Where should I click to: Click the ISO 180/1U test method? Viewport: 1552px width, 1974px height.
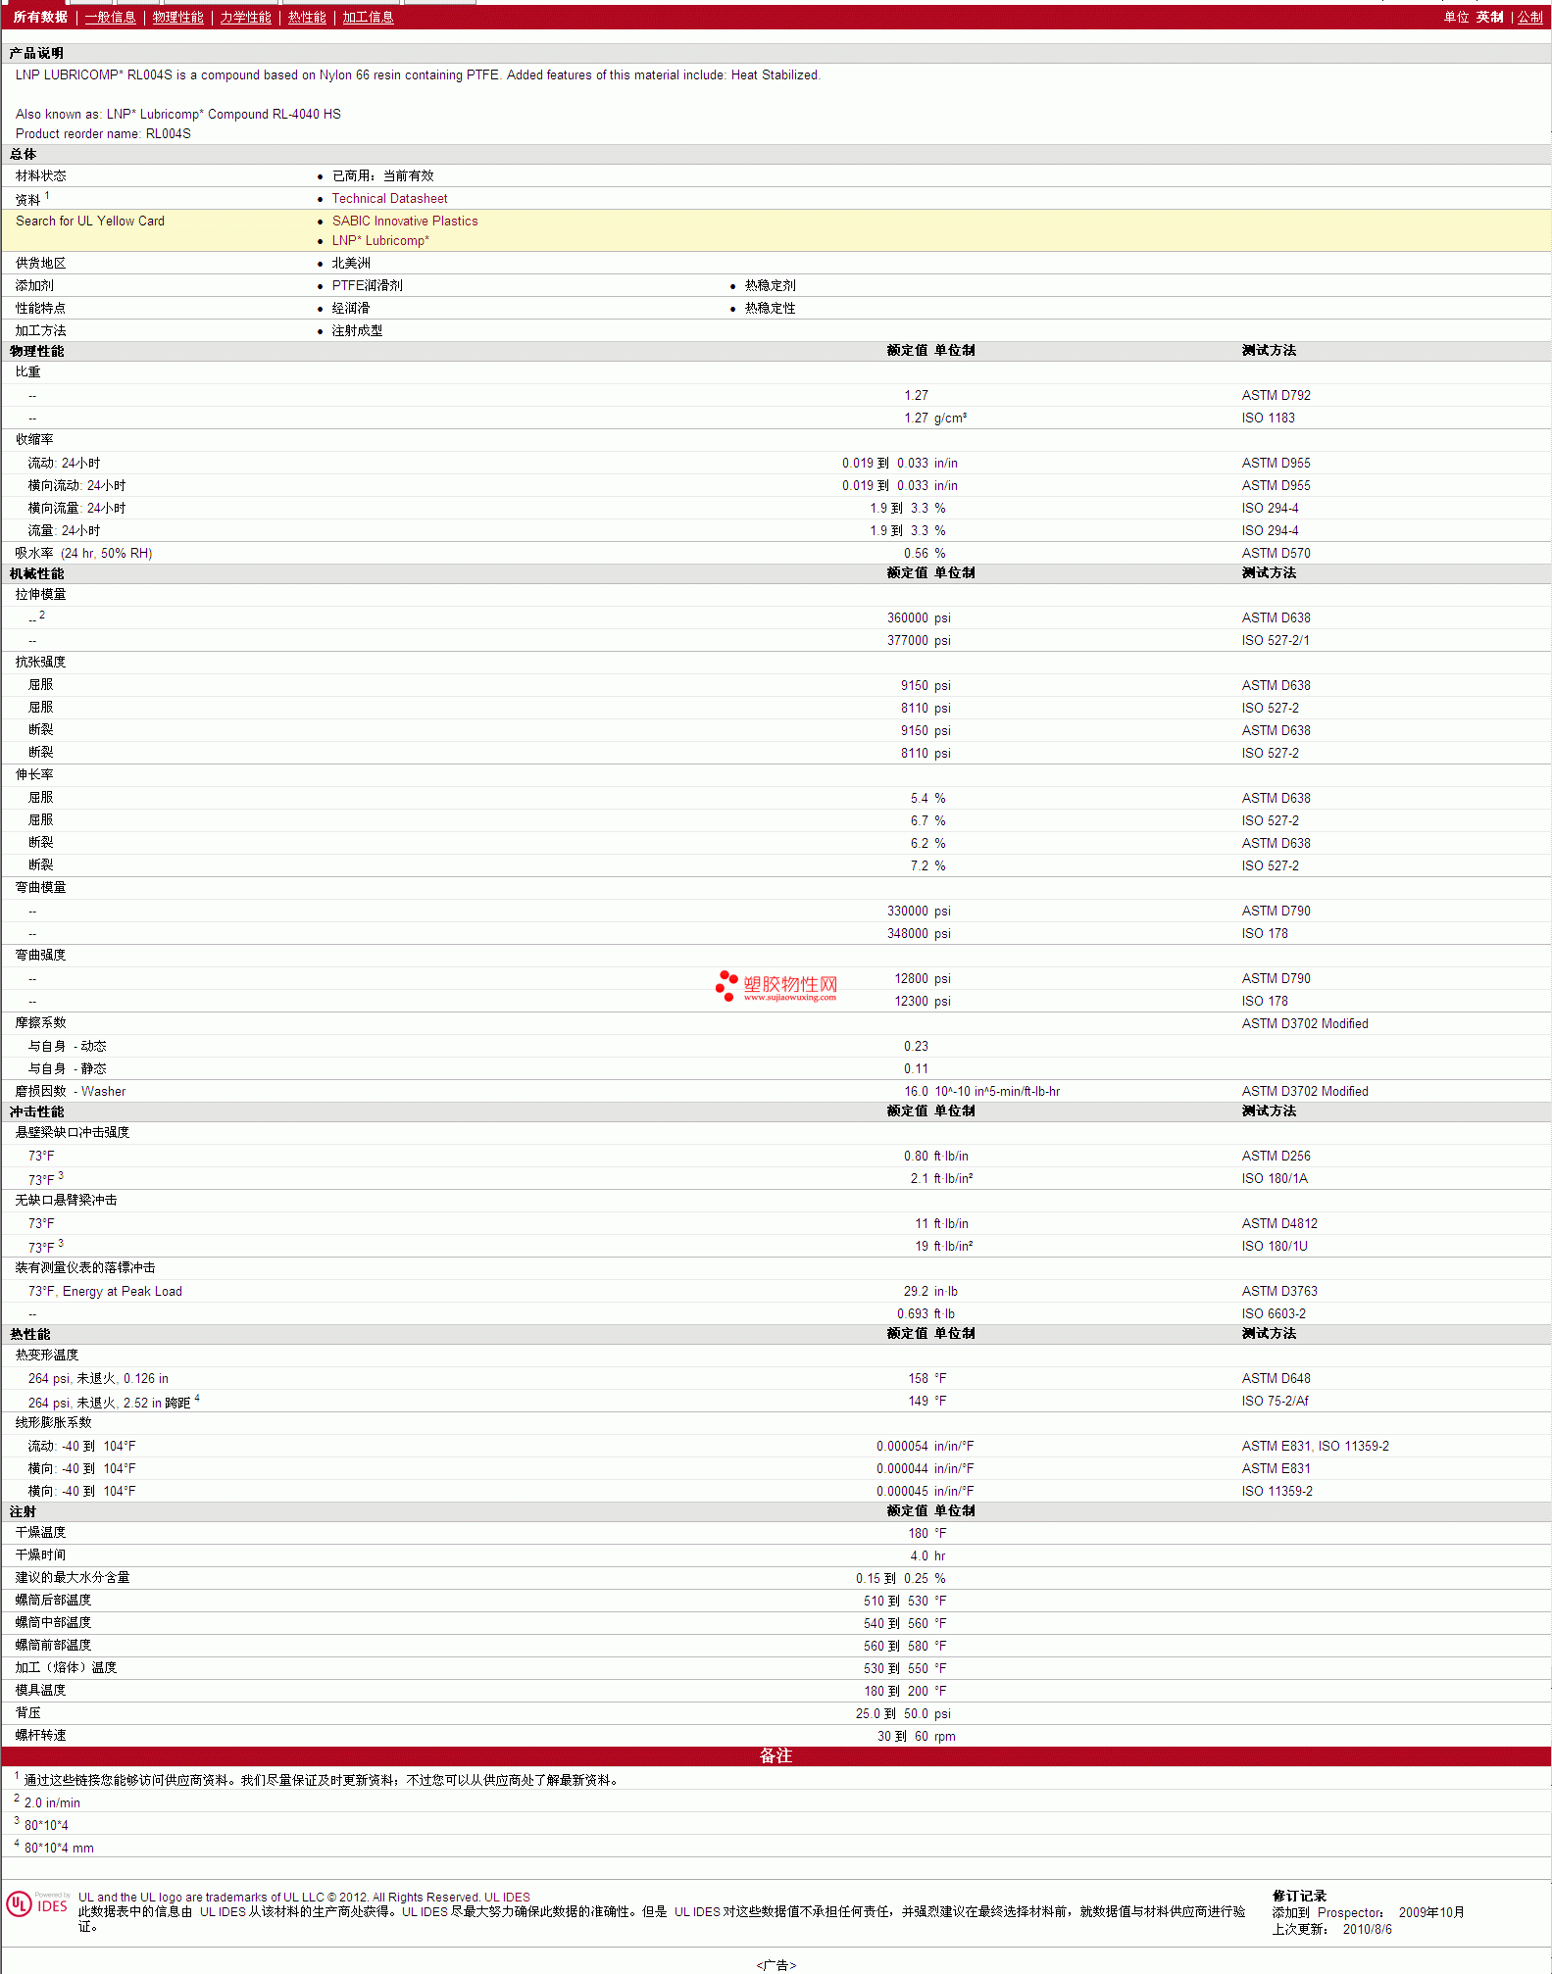point(1275,1246)
